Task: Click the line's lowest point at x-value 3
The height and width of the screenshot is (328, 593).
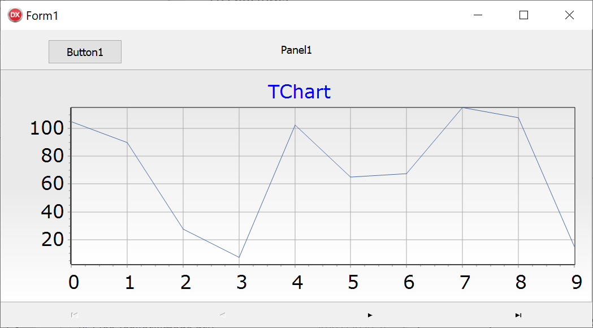Action: click(x=239, y=257)
